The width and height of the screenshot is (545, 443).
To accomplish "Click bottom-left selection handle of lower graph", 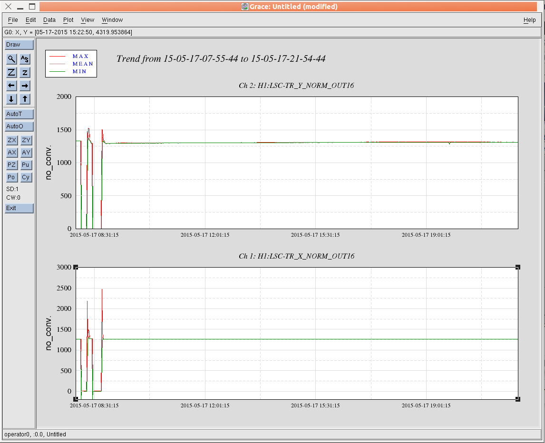I will 76,399.
